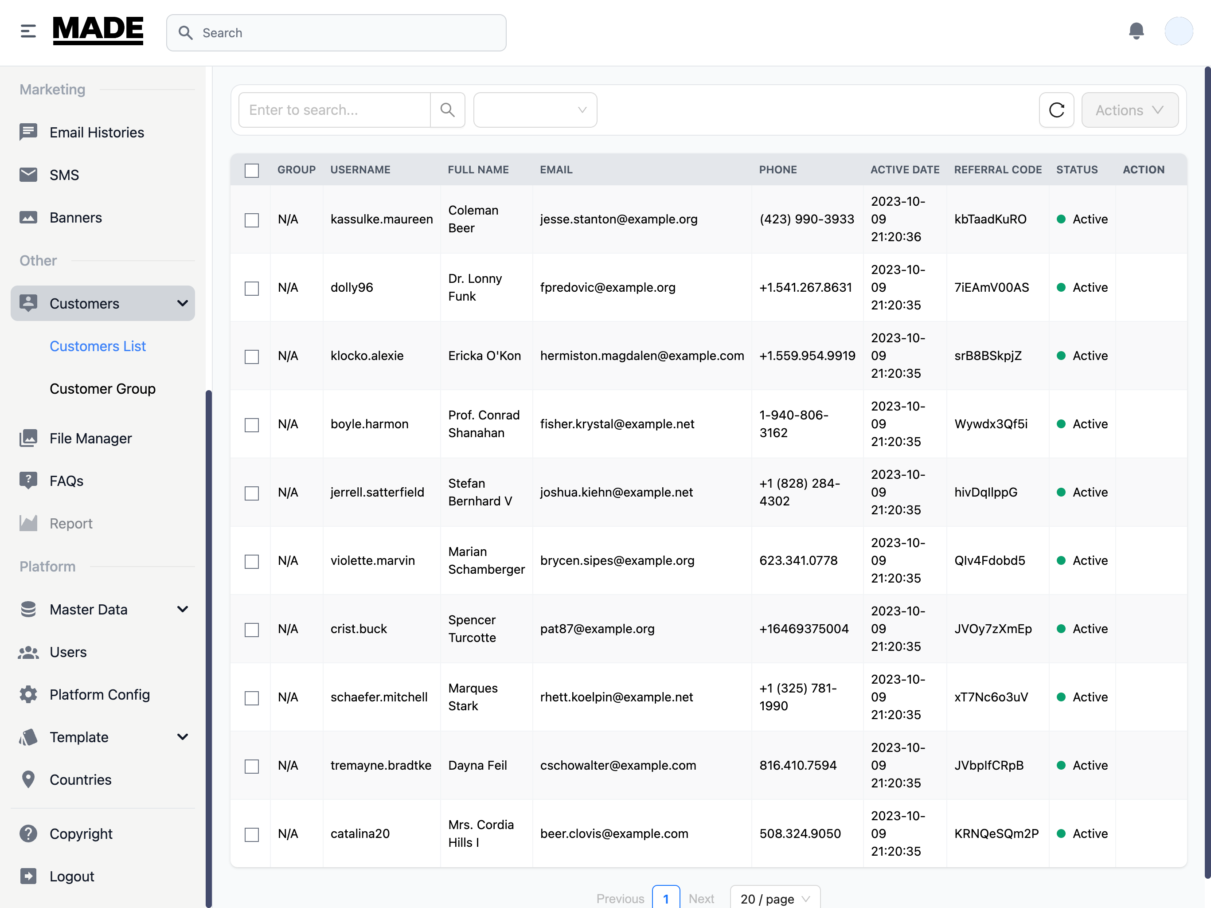Click the Copyright help icon
1211x908 pixels.
pos(28,834)
